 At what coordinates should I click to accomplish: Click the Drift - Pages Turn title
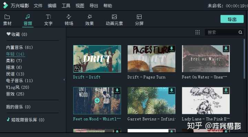point(146,77)
